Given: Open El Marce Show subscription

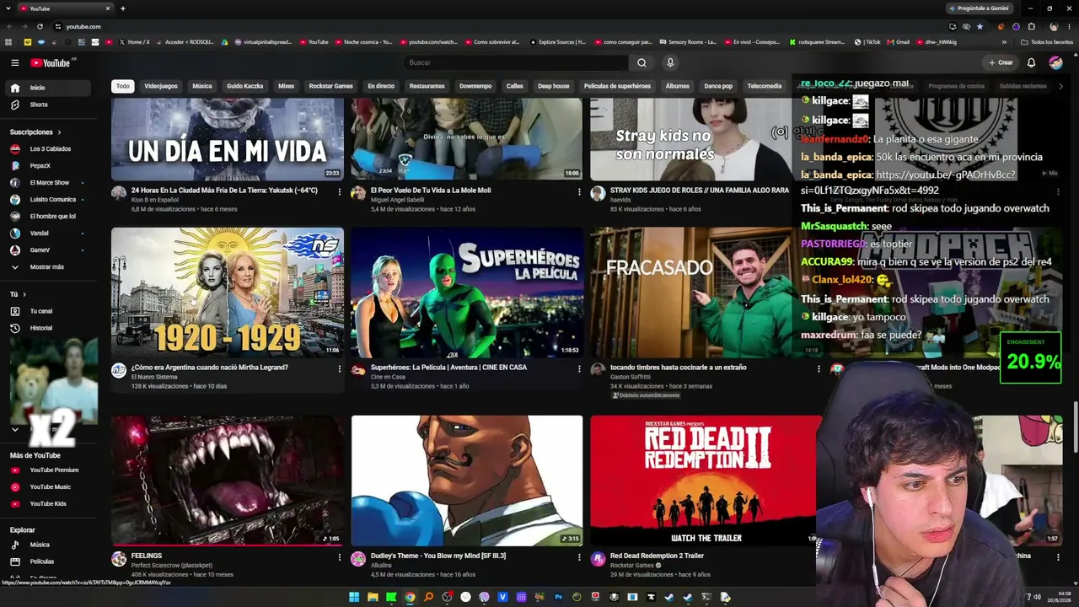Looking at the screenshot, I should (x=49, y=183).
